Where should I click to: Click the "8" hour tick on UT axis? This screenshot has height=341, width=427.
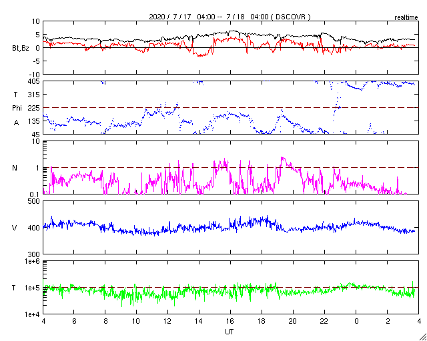105,320
